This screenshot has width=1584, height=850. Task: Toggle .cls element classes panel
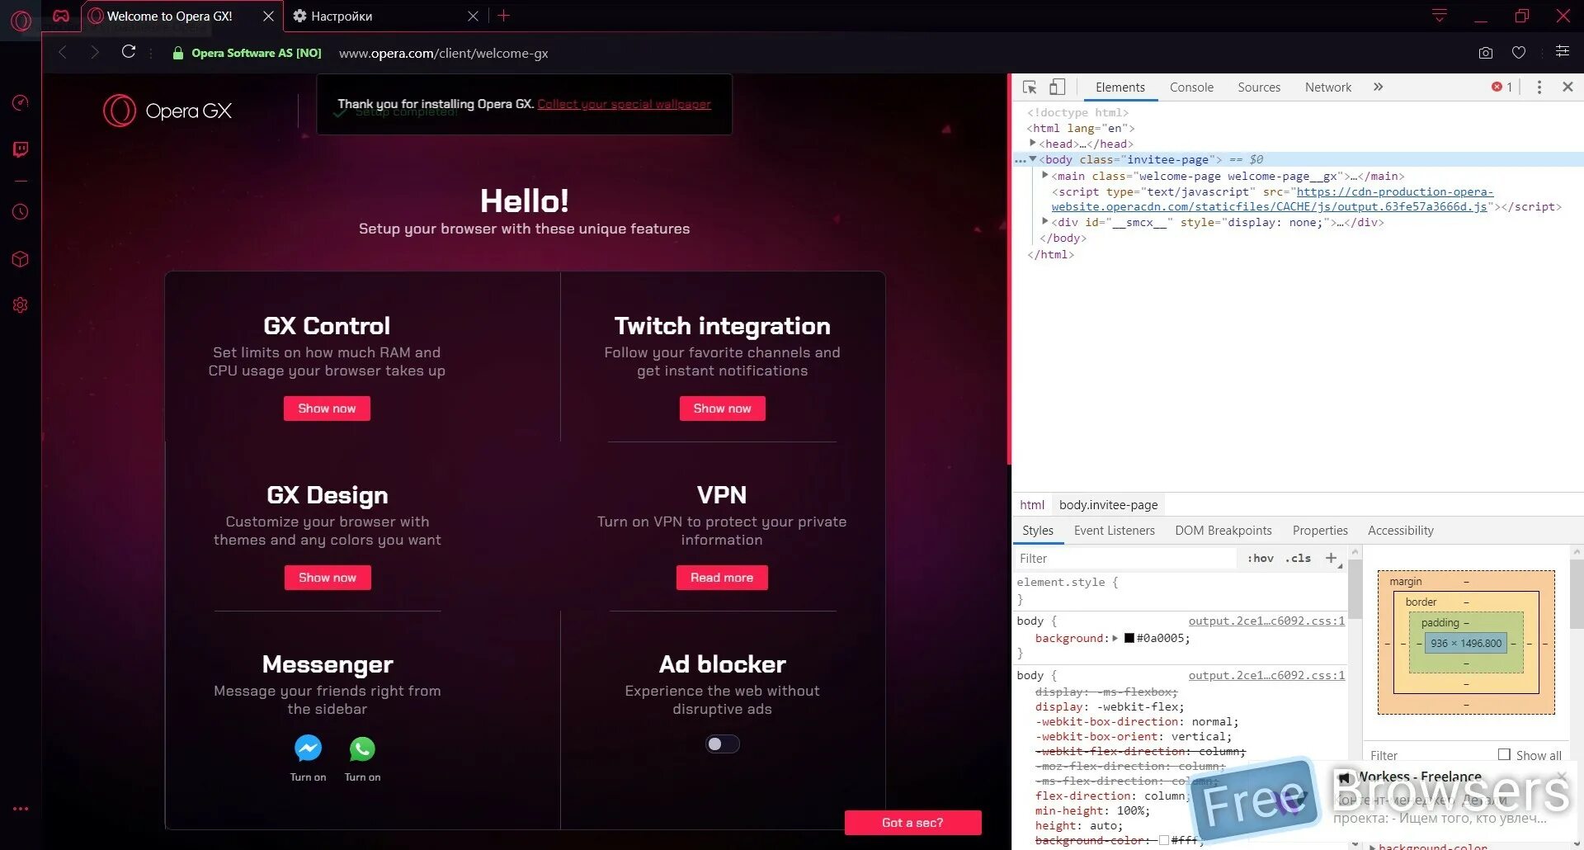[x=1298, y=558]
